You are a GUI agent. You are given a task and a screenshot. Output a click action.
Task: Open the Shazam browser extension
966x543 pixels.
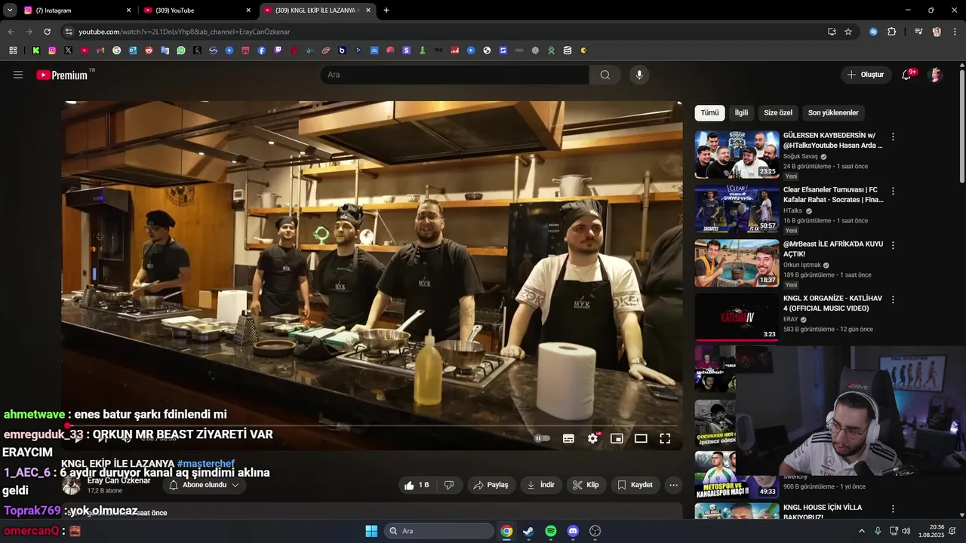click(873, 32)
